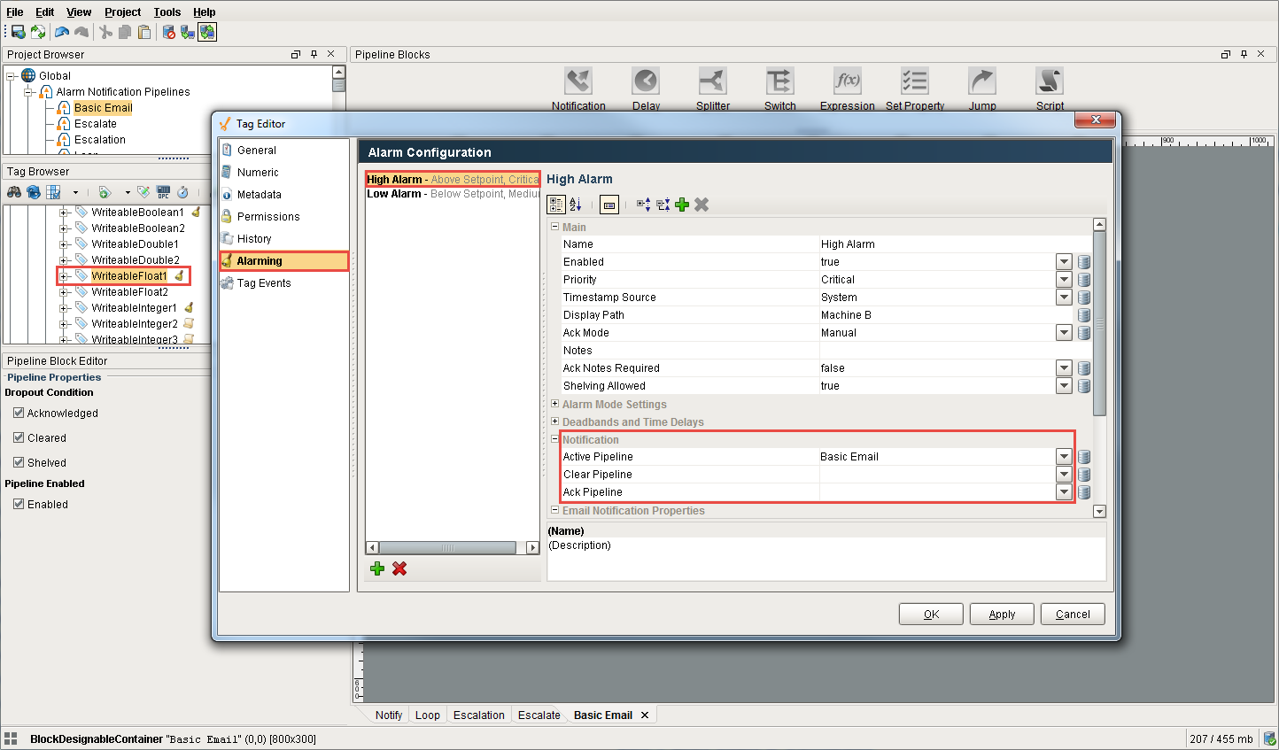This screenshot has width=1279, height=750.
Task: Select the Escalate pipeline in Project Browser
Action: (95, 124)
